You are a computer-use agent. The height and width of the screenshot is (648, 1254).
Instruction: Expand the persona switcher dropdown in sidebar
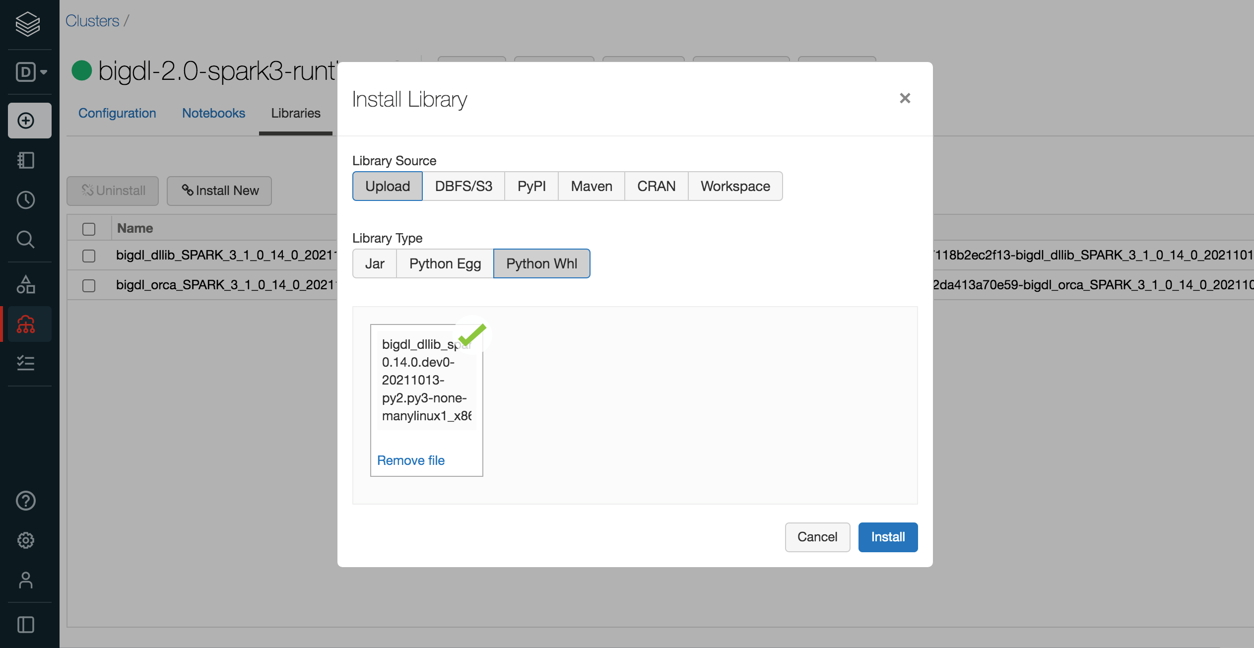(31, 72)
